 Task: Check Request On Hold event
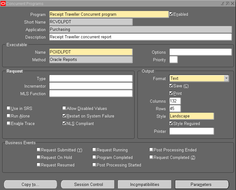click(38, 157)
